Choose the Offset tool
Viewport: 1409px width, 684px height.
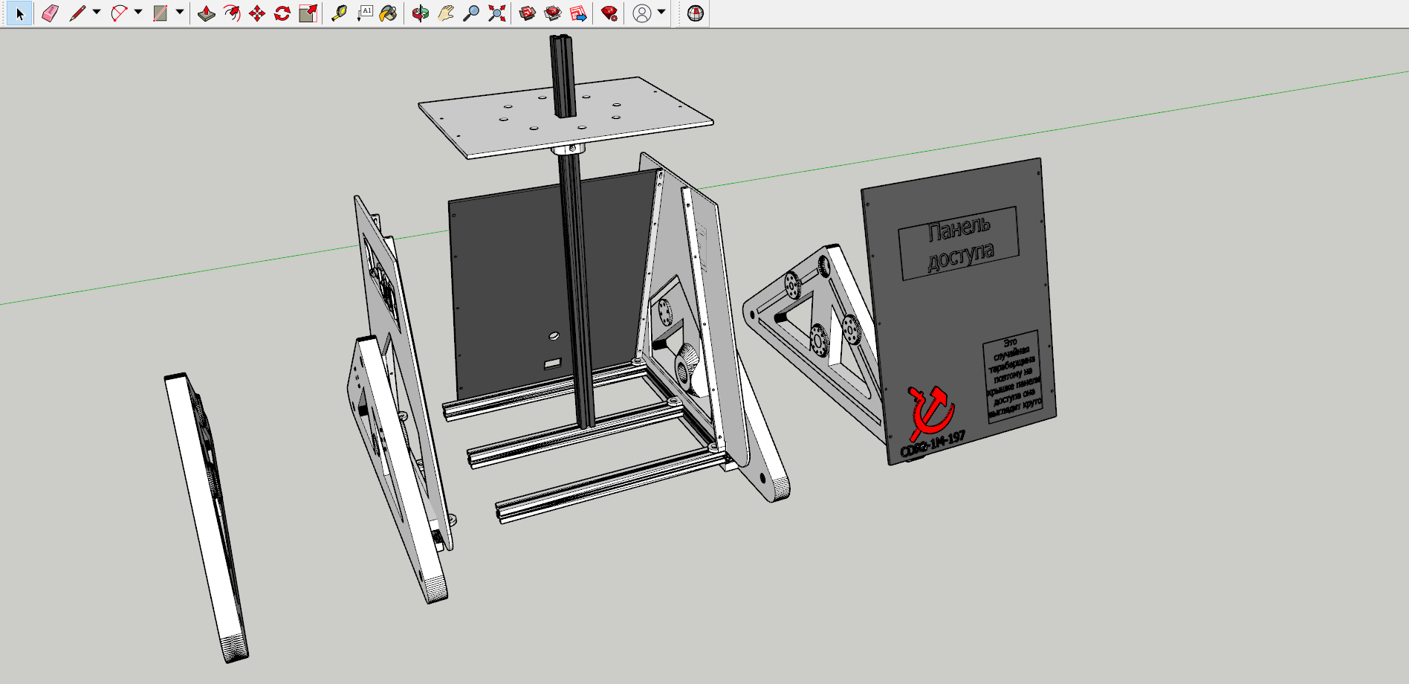232,13
